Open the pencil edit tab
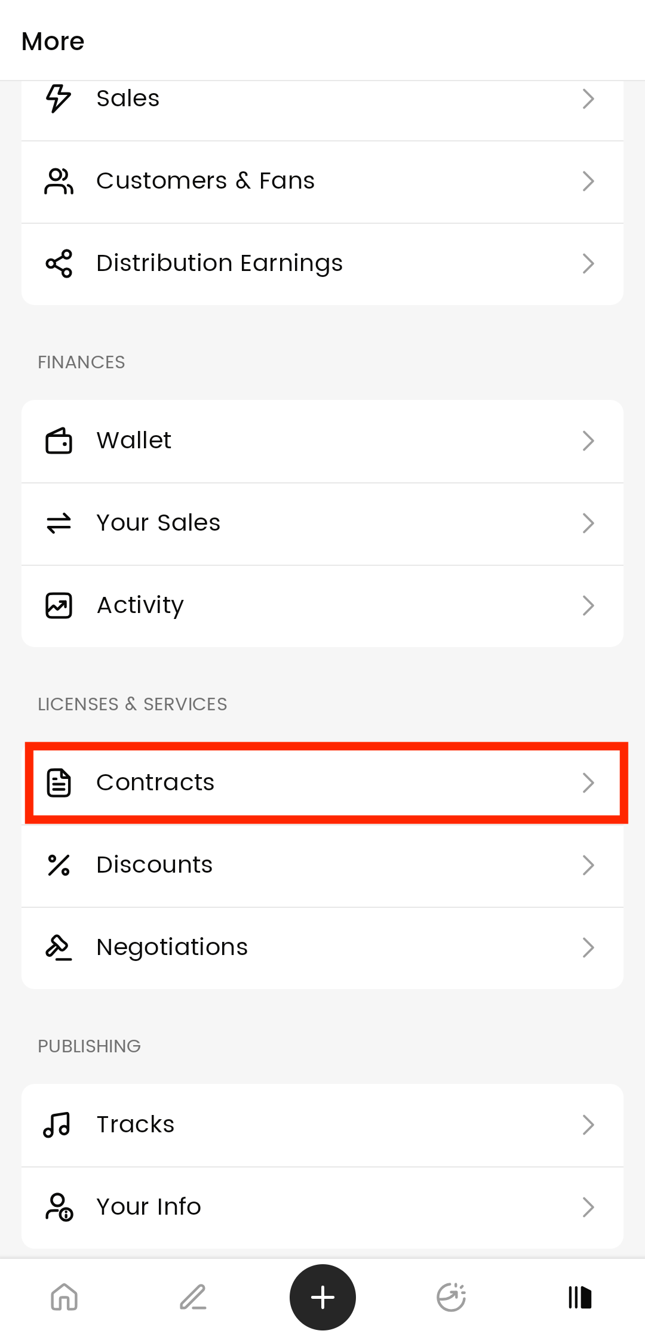The image size is (645, 1343). pos(193,1297)
